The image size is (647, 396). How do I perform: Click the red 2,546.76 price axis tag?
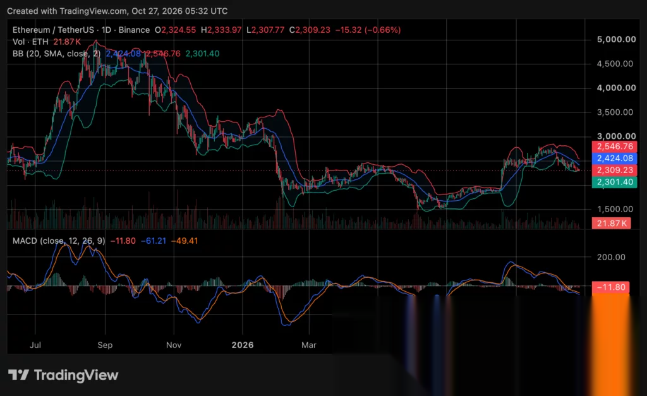(614, 147)
